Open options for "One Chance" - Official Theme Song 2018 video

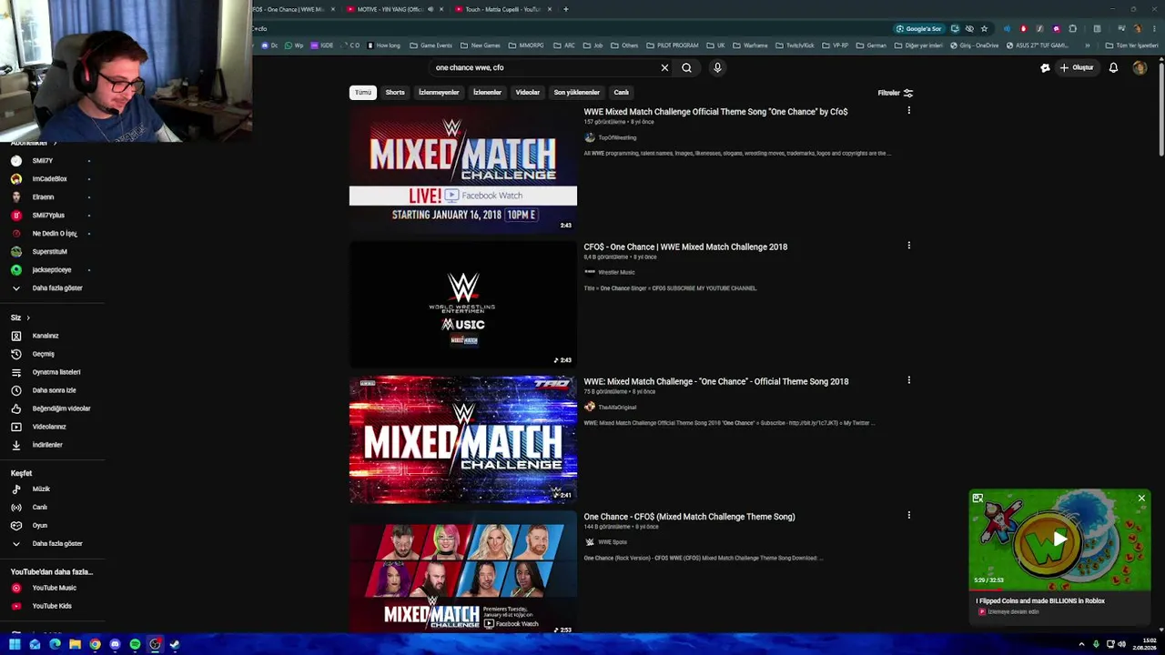click(x=908, y=380)
